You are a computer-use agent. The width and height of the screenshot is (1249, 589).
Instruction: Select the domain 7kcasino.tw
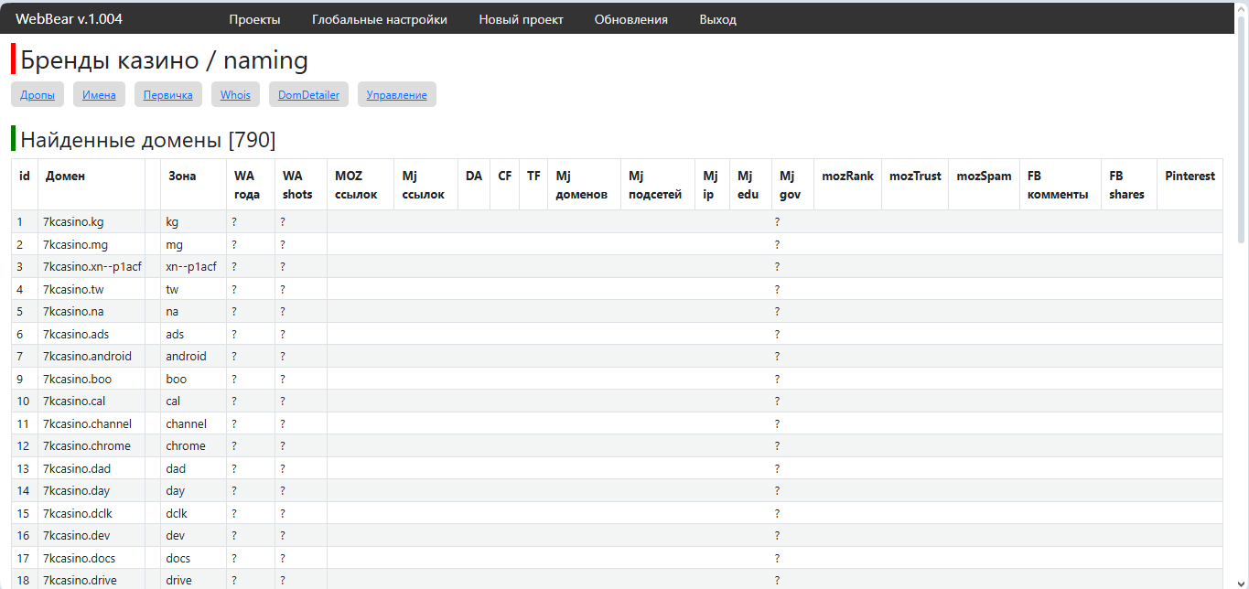[73, 289]
